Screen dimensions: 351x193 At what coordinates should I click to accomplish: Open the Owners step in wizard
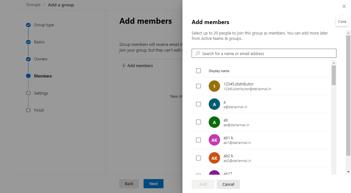[40, 59]
